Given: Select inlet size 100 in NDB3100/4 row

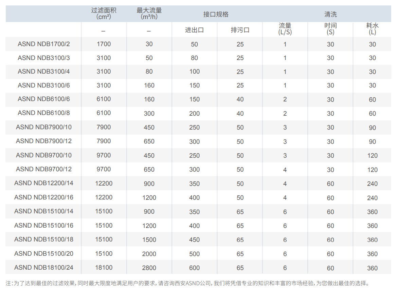Looking at the screenshot, I should click(195, 72).
